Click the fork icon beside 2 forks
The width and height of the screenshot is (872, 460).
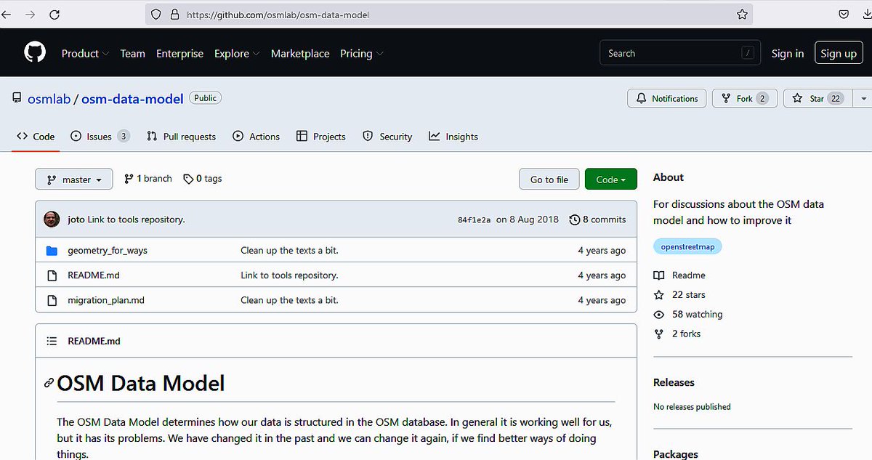pyautogui.click(x=659, y=334)
